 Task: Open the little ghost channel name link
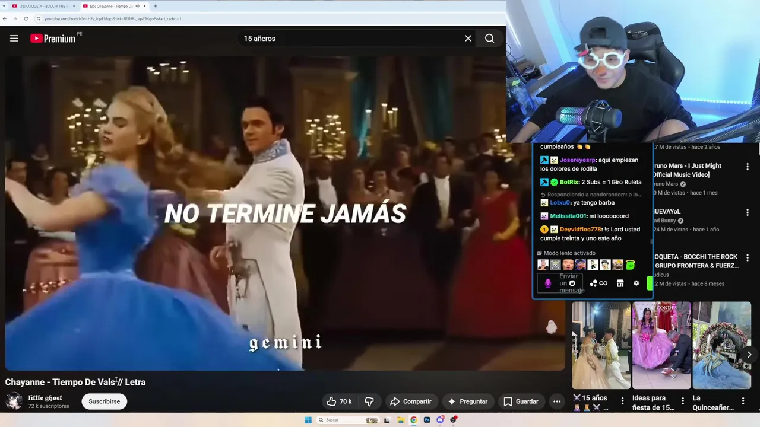pos(45,397)
